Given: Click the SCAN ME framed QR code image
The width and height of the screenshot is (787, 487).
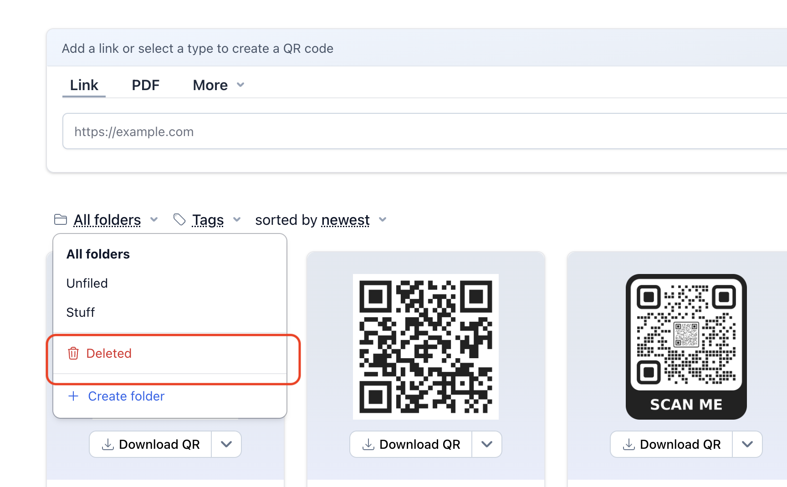Looking at the screenshot, I should pyautogui.click(x=686, y=347).
